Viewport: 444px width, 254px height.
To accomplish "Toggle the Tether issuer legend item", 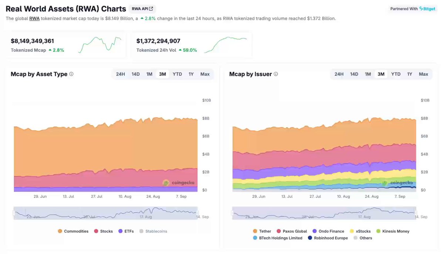I will pos(262,231).
